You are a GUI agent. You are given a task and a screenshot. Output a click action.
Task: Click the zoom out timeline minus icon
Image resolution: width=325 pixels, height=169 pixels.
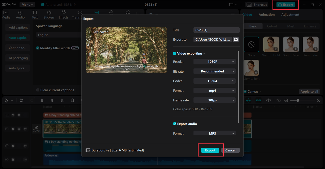click(286, 100)
